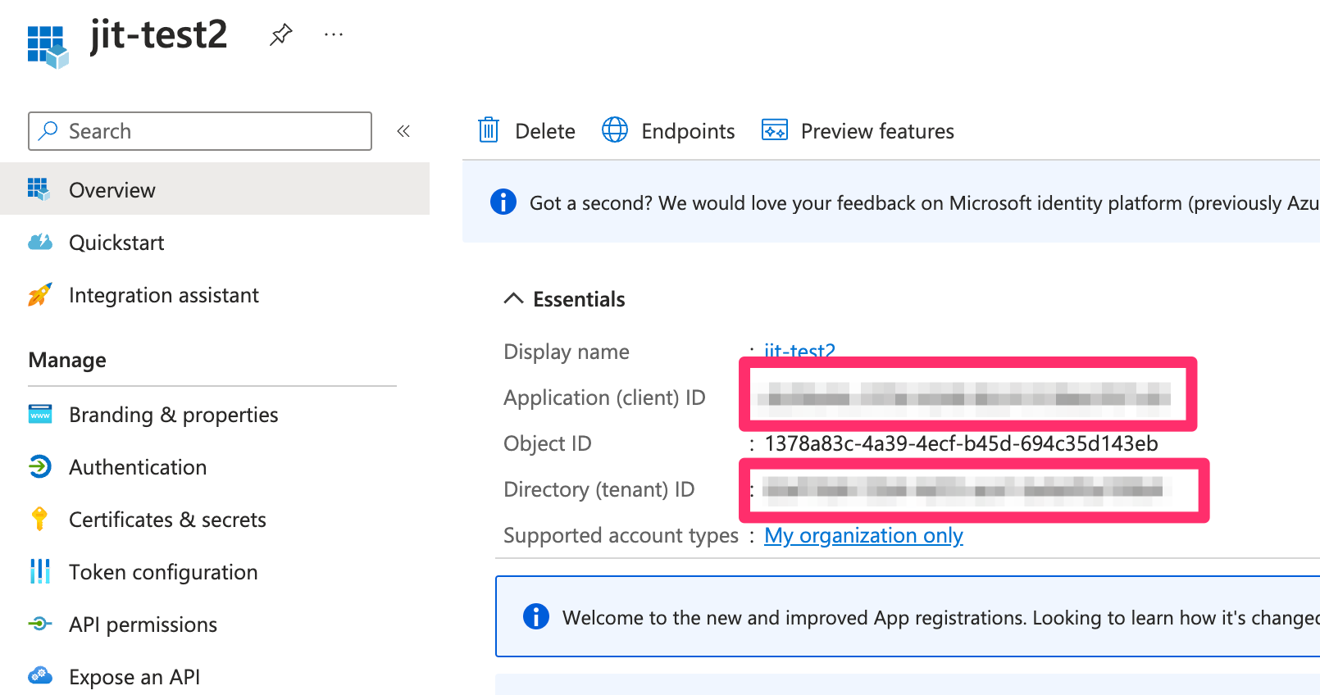Click the Overview grid icon
1320x695 pixels.
(x=39, y=189)
